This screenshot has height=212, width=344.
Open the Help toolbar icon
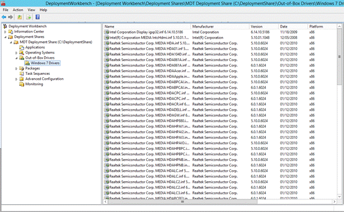pyautogui.click(x=37, y=17)
